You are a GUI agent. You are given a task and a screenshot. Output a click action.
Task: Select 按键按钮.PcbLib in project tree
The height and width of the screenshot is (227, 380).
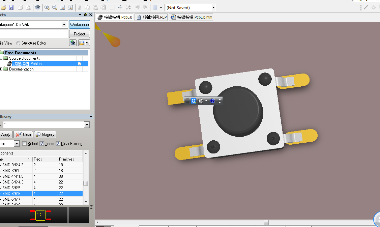(27, 63)
